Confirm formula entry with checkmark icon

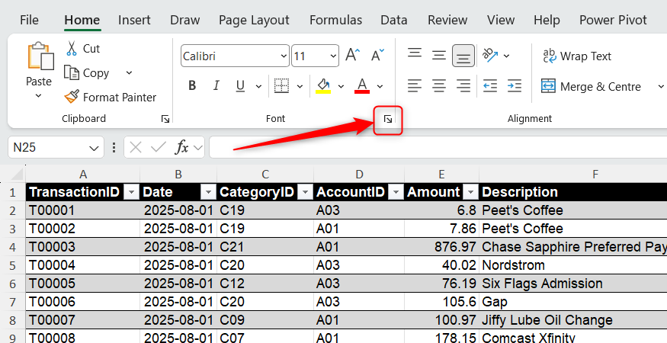pyautogui.click(x=158, y=147)
